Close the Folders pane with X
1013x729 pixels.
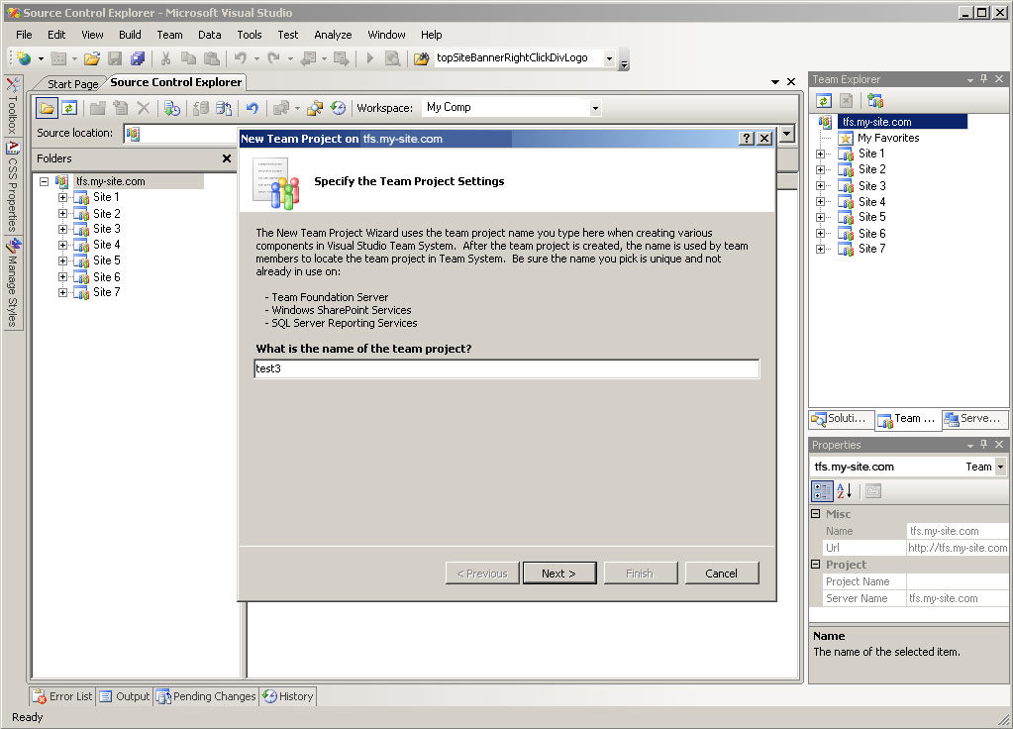pos(227,158)
